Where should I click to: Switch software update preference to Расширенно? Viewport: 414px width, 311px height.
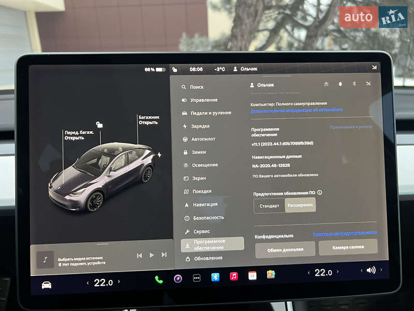[301, 204]
